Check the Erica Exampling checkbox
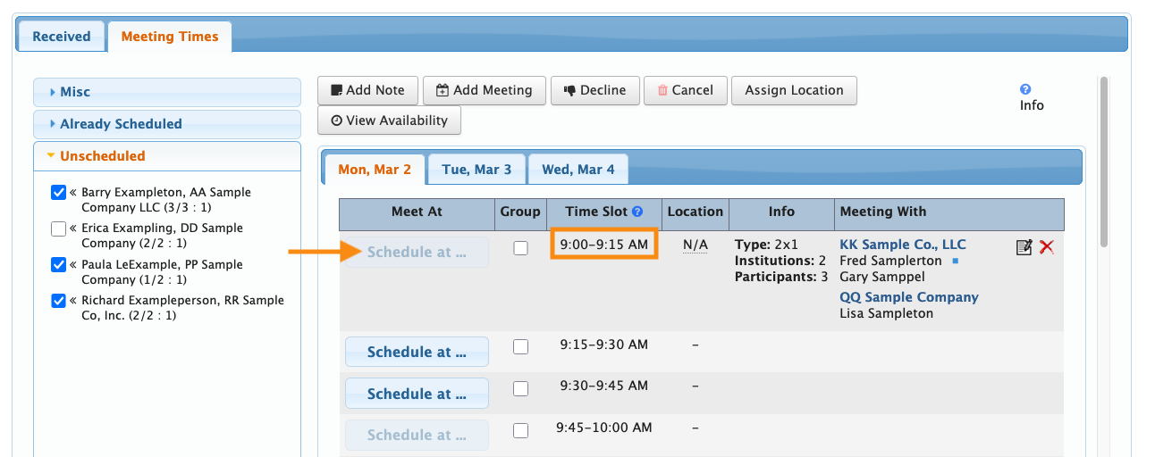The height and width of the screenshot is (457, 1155). click(x=59, y=228)
